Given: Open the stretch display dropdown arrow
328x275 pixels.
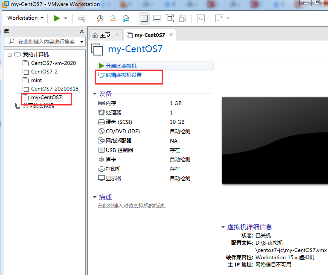Looking at the screenshot, I should pos(228,18).
